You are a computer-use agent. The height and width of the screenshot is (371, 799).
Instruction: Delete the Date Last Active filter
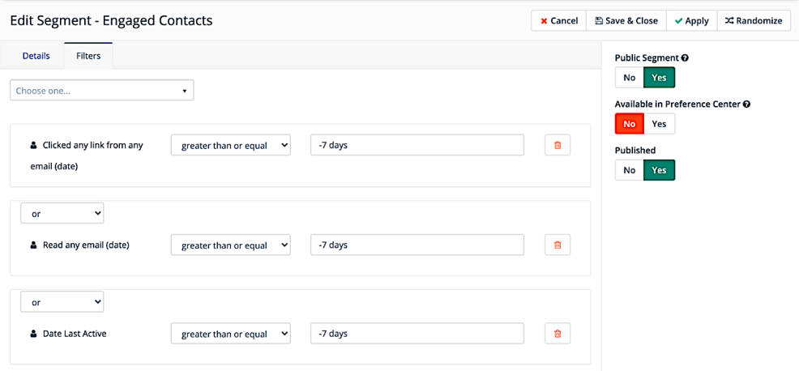558,333
